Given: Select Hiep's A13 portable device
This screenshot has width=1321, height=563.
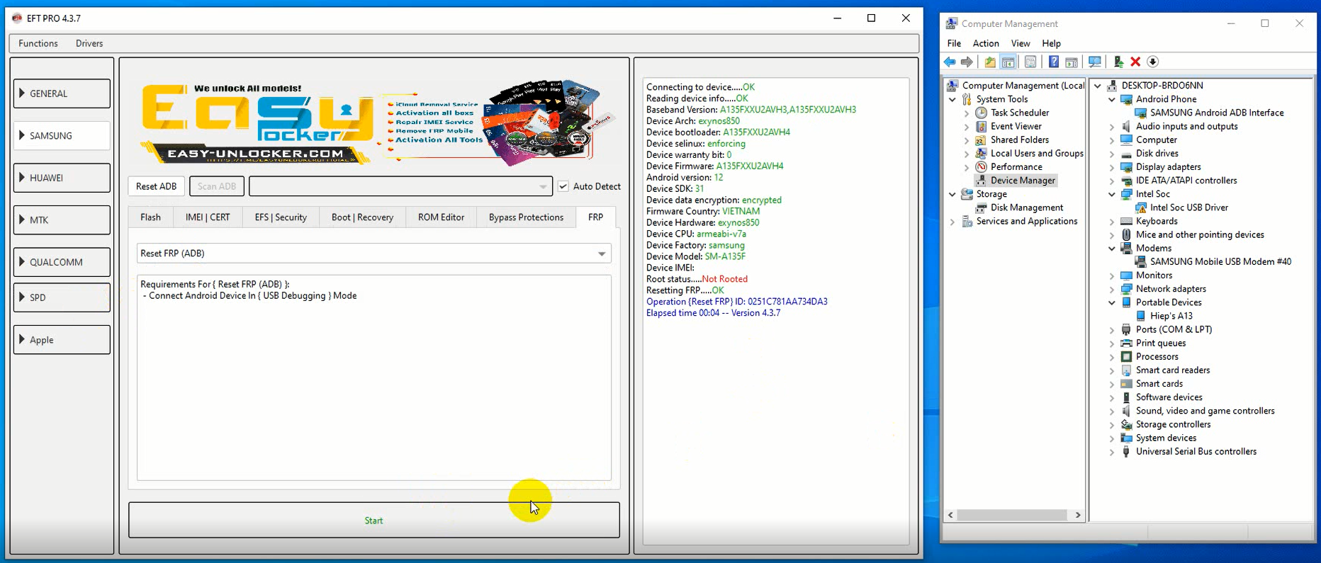Looking at the screenshot, I should click(x=1171, y=316).
